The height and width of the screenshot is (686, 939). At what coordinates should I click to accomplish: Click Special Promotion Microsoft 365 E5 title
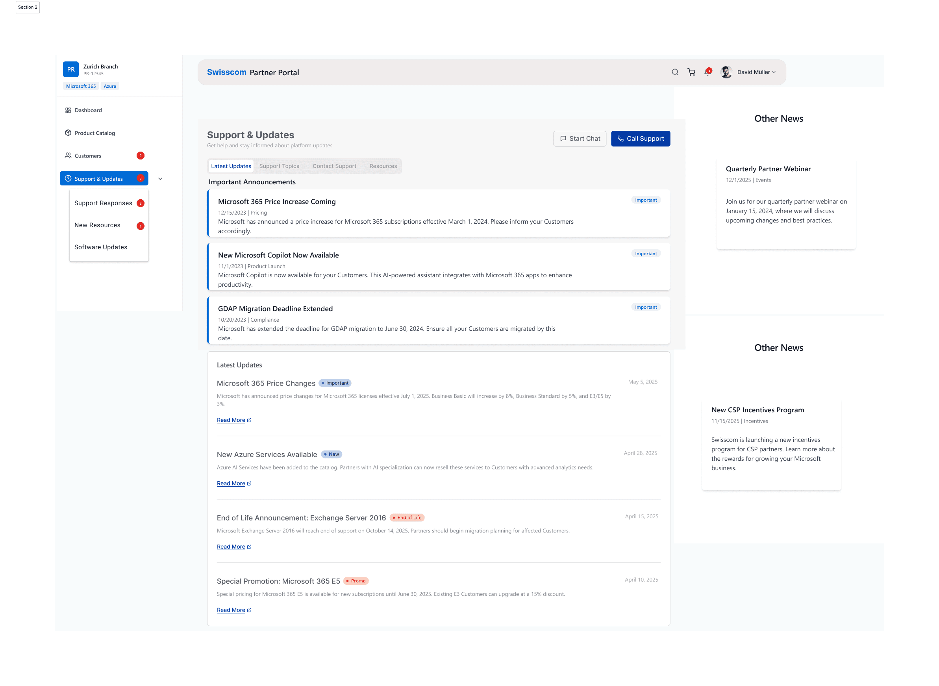(x=278, y=581)
